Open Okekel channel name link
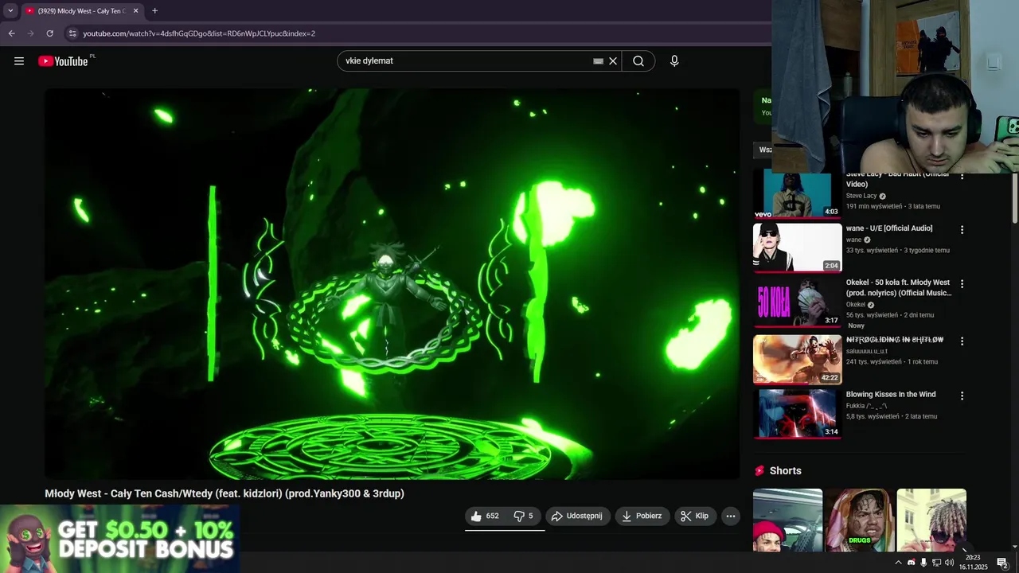Viewport: 1019px width, 573px height. click(856, 305)
